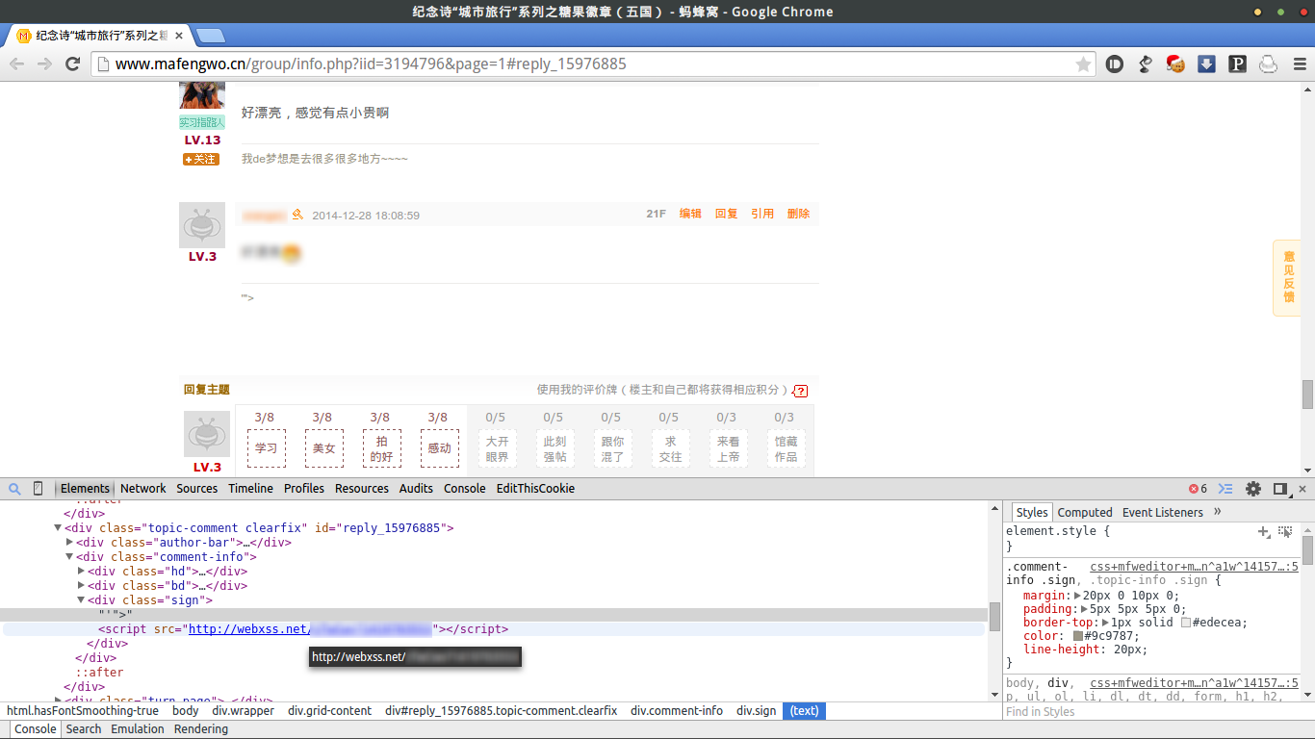Click 引用 on the 21F comment
1315x739 pixels.
pos(762,214)
